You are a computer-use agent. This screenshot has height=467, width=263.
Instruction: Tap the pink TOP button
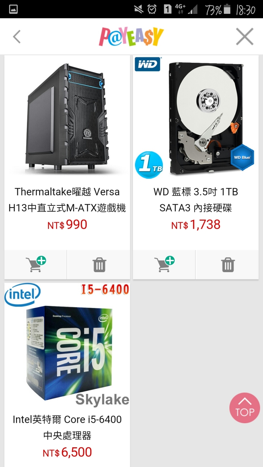tap(245, 408)
